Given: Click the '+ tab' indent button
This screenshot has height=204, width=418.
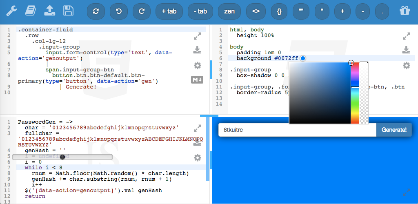Looking at the screenshot, I should [x=169, y=11].
